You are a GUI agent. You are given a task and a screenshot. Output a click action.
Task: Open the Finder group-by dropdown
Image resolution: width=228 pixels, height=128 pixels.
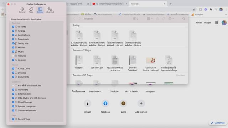pyautogui.click(x=150, y=18)
